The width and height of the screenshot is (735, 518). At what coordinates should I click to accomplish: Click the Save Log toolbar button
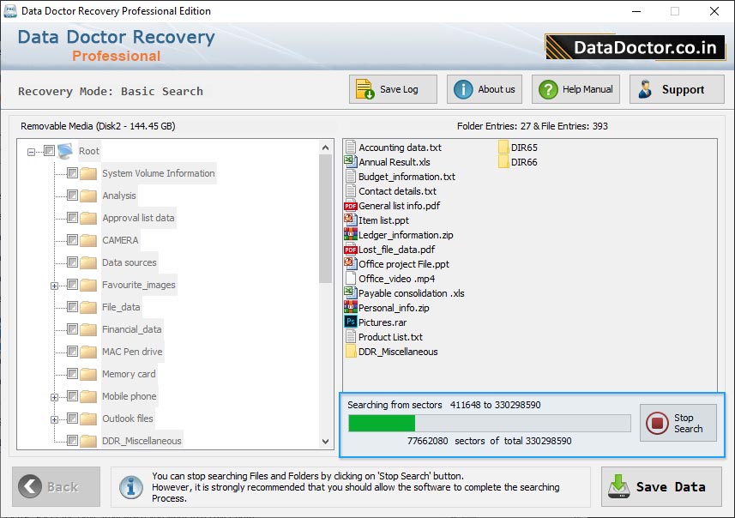pos(393,89)
